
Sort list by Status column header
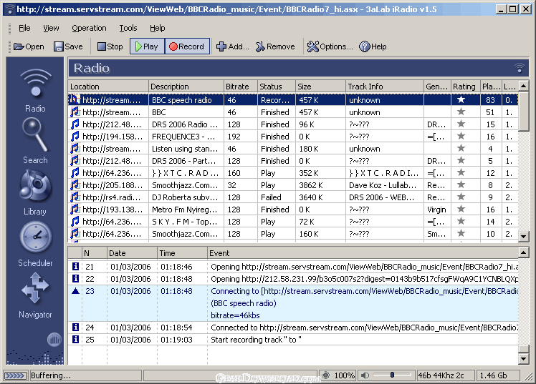[276, 87]
